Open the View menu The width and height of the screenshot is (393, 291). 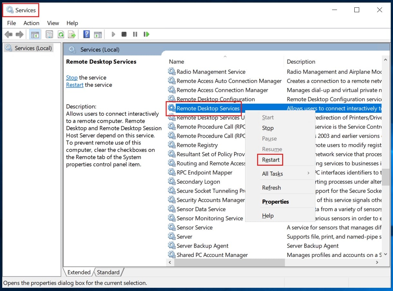tap(53, 23)
